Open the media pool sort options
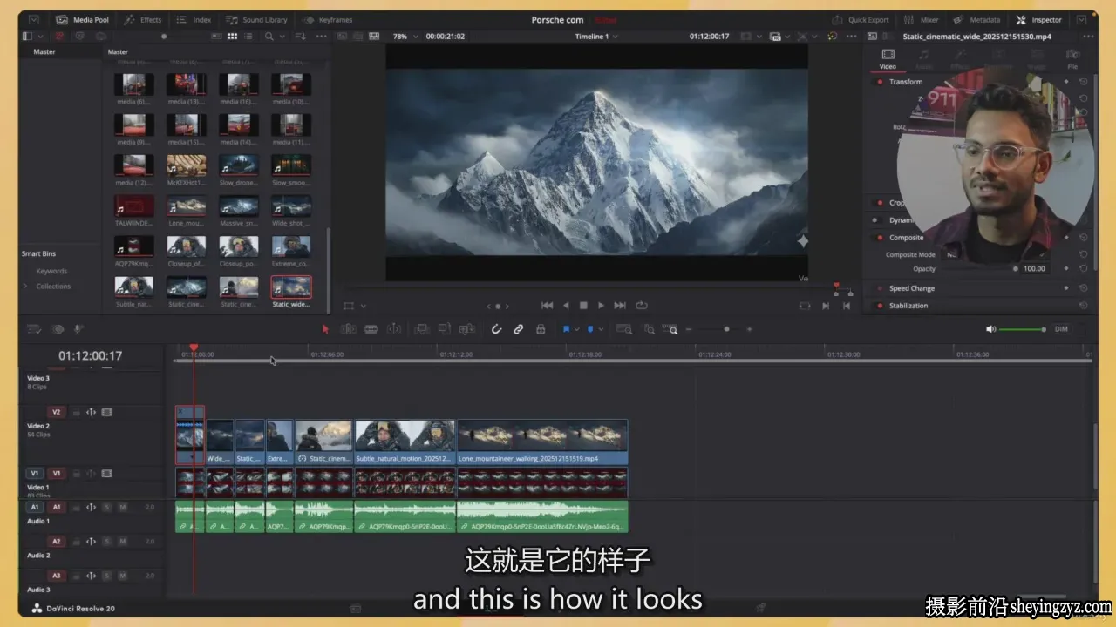The width and height of the screenshot is (1116, 627). click(x=301, y=37)
